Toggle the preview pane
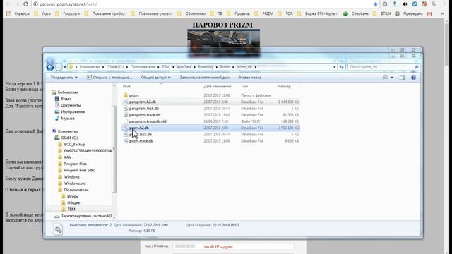The width and height of the screenshot is (452, 254). click(402, 78)
